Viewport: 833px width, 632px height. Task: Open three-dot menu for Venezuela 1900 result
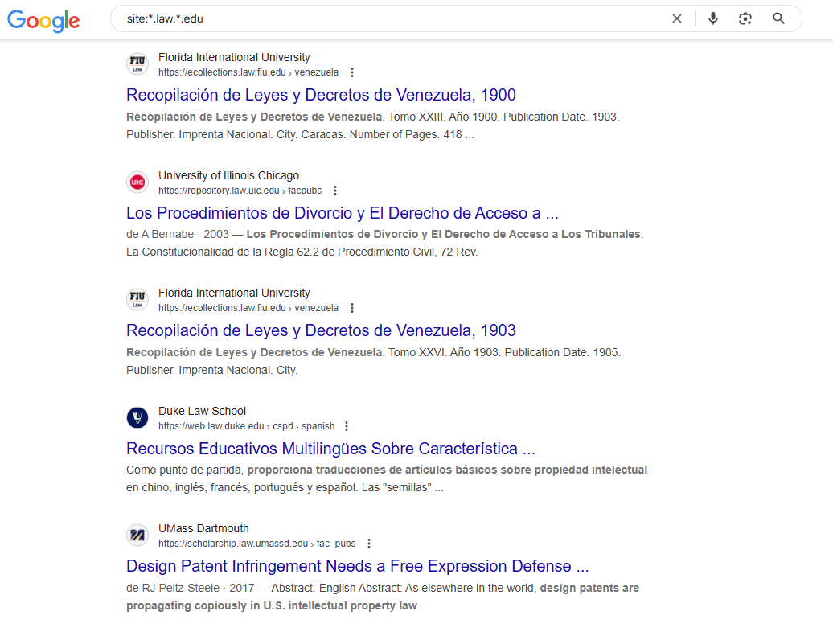coord(352,72)
